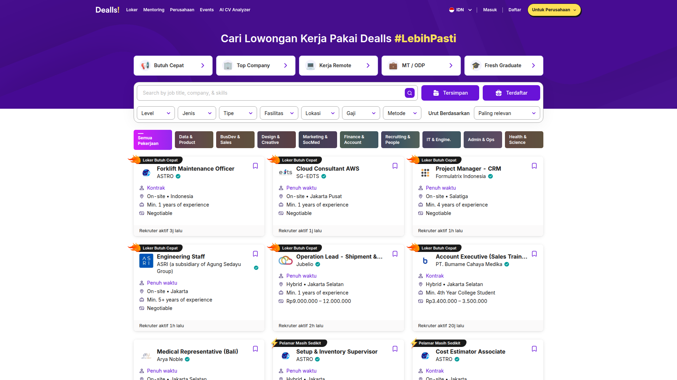
Task: Select the Marketing & SocMed category tab
Action: pyautogui.click(x=318, y=140)
